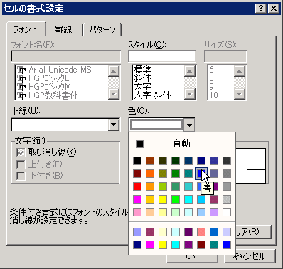
Task: Open the 罫線 tab
Action: pyautogui.click(x=64, y=30)
